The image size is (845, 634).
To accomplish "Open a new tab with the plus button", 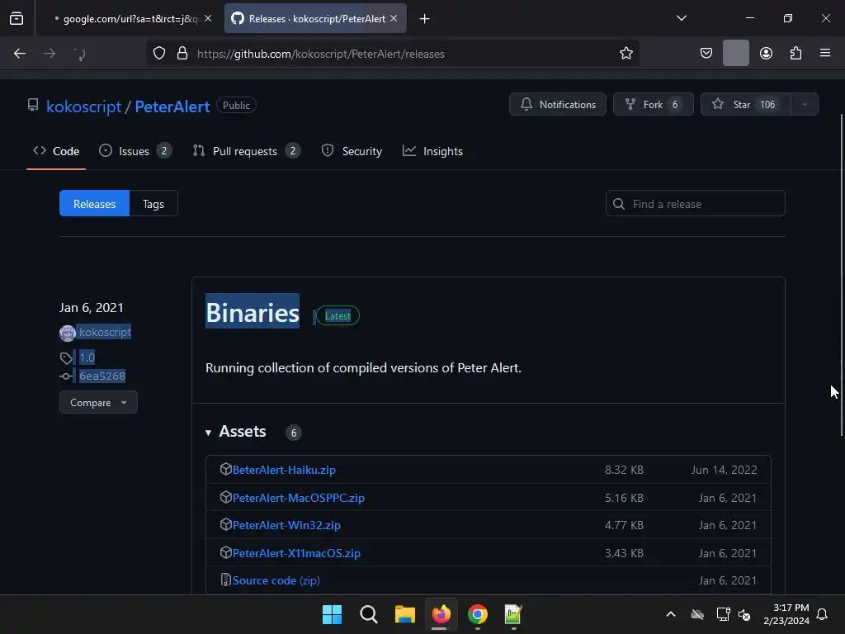I will tap(424, 19).
